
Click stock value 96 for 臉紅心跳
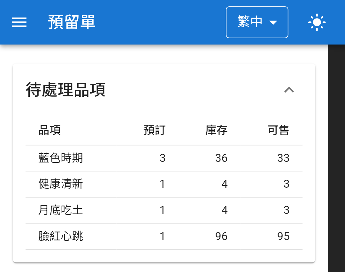221,236
